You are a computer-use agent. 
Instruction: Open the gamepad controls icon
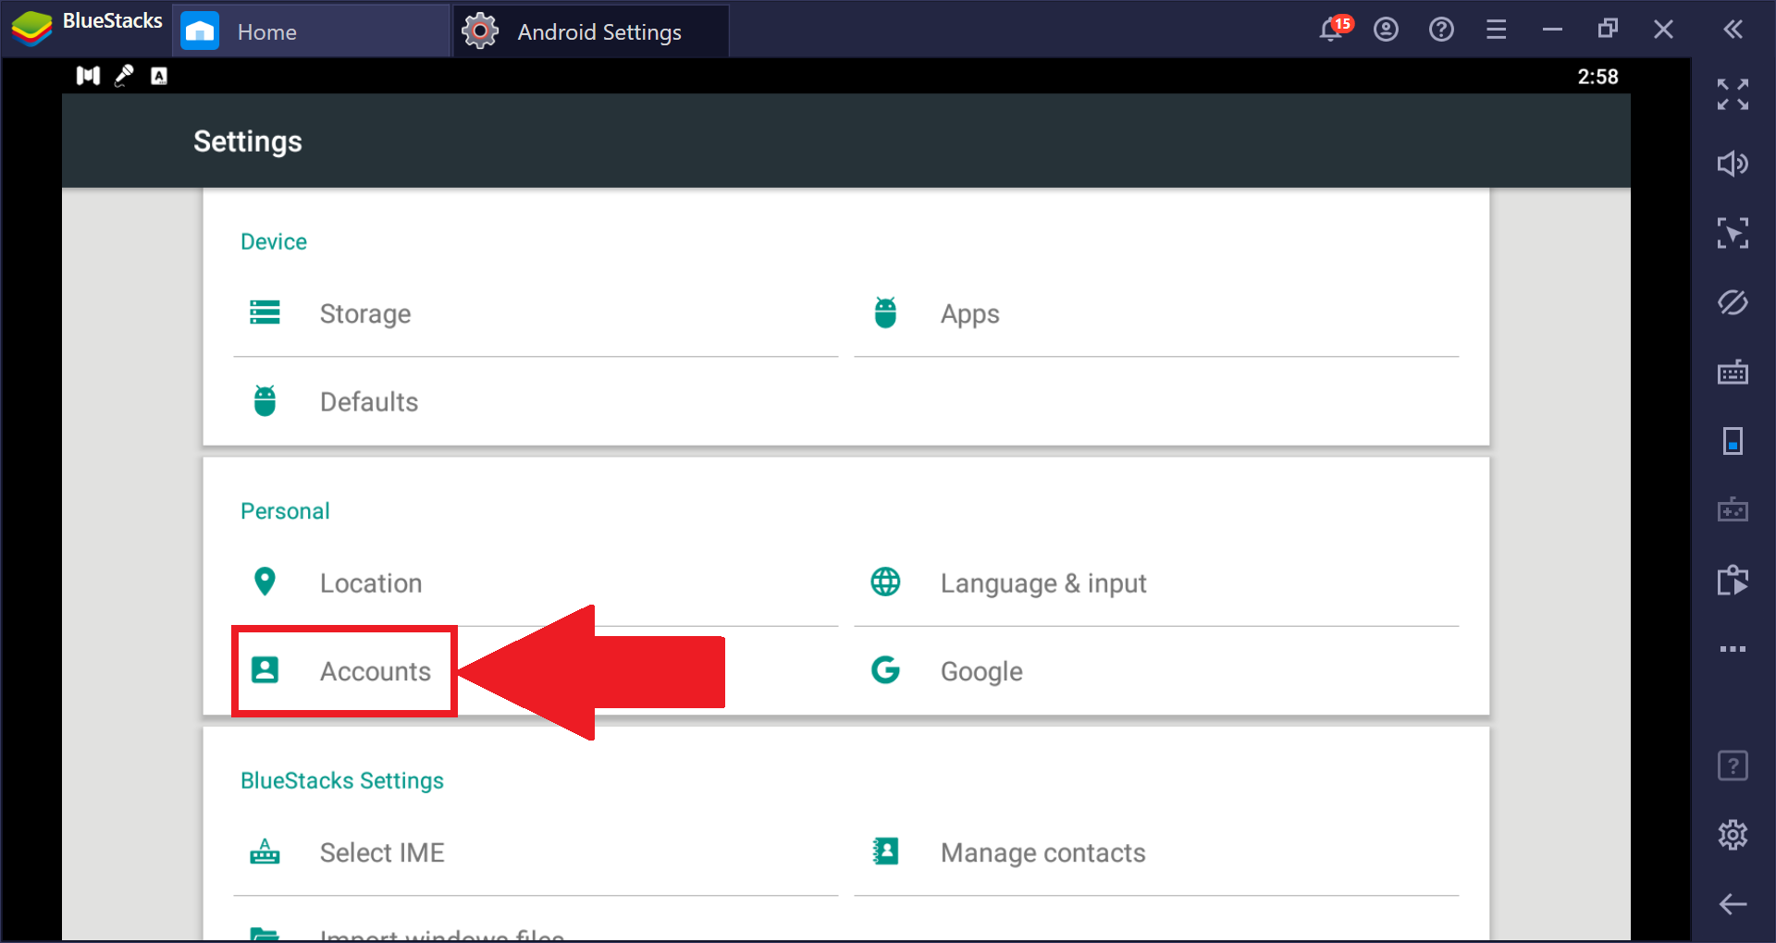point(1733,509)
